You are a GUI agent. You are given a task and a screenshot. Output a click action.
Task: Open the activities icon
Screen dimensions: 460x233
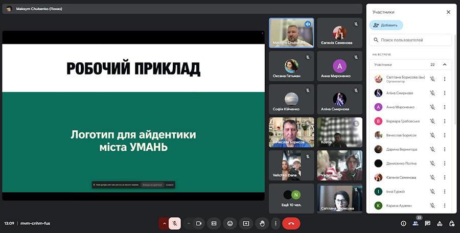(440, 224)
